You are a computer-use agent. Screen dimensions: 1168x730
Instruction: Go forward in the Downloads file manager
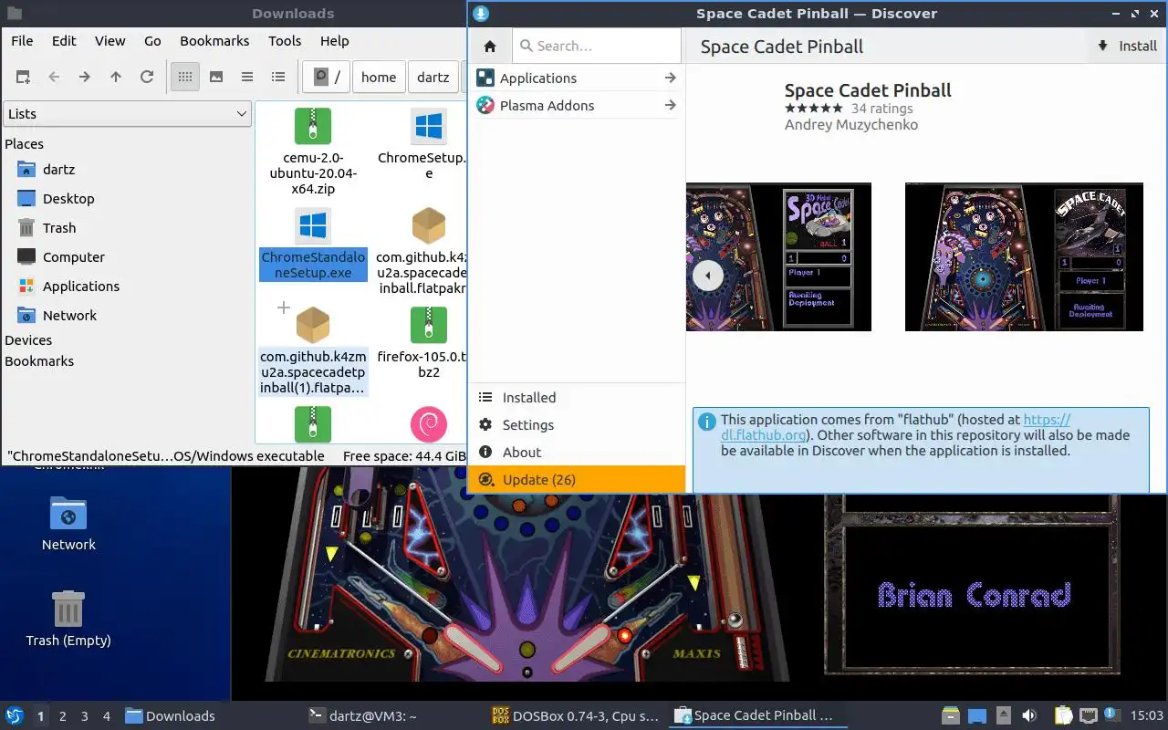click(x=85, y=78)
